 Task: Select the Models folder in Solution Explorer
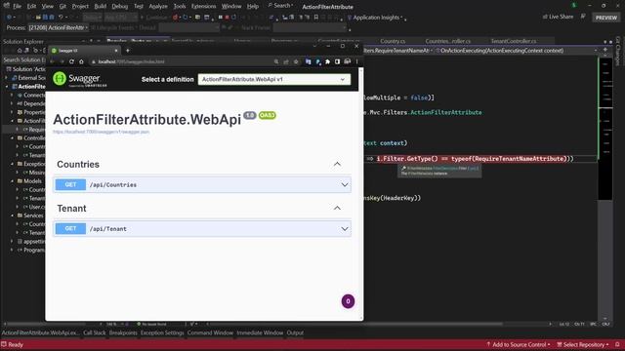(32, 181)
